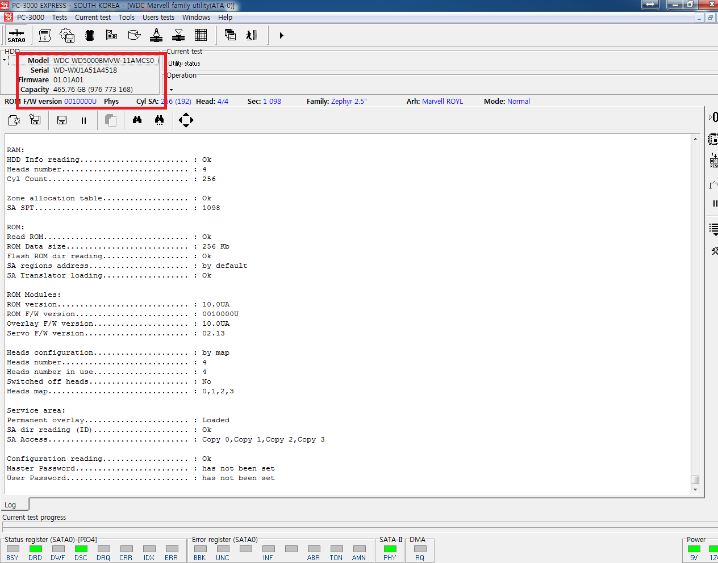Screen dimensions: 718x563
Task: Click the list dropdown icon on right sidebar
Action: point(713,229)
